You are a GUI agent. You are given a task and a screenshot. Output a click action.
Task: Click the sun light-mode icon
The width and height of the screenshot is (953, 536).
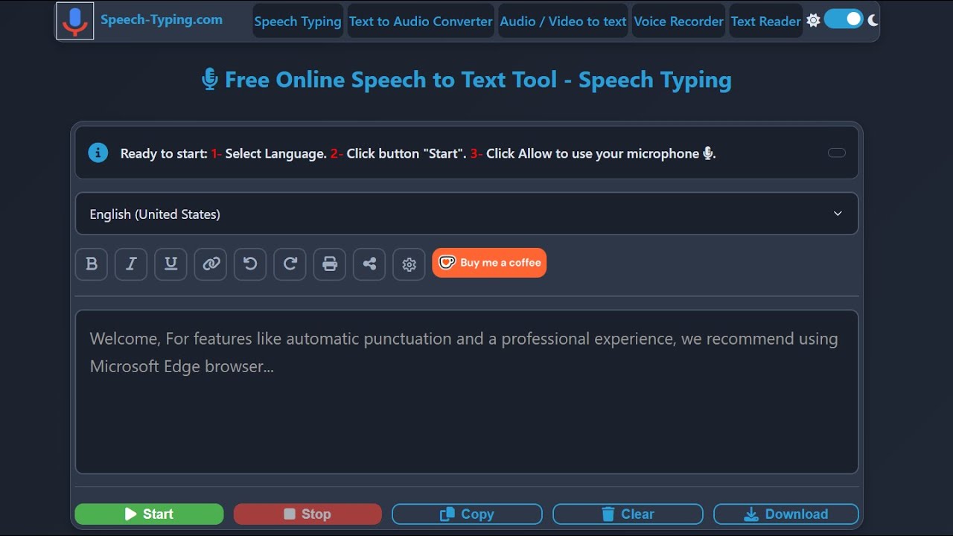pyautogui.click(x=813, y=21)
